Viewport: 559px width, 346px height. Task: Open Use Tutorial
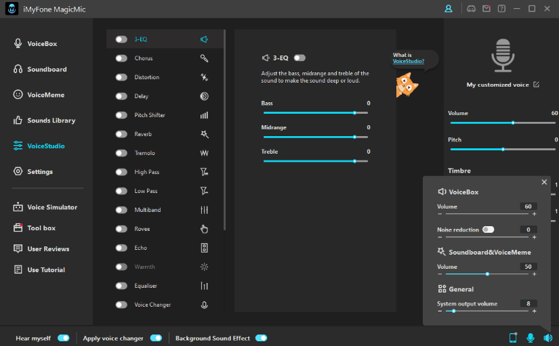point(39,269)
